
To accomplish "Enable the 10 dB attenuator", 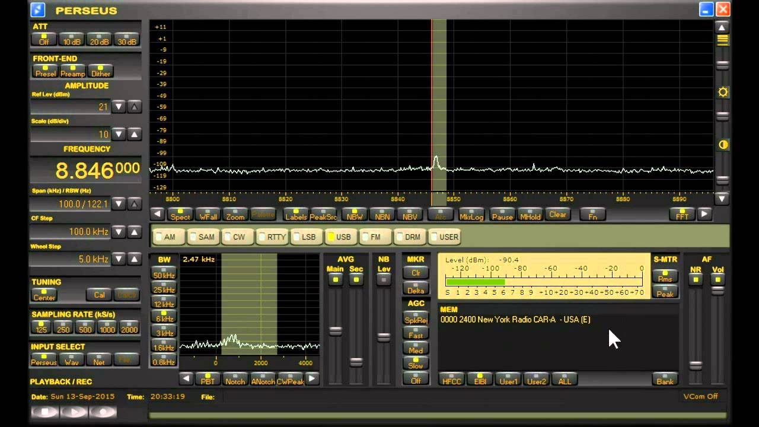I will 72,40.
